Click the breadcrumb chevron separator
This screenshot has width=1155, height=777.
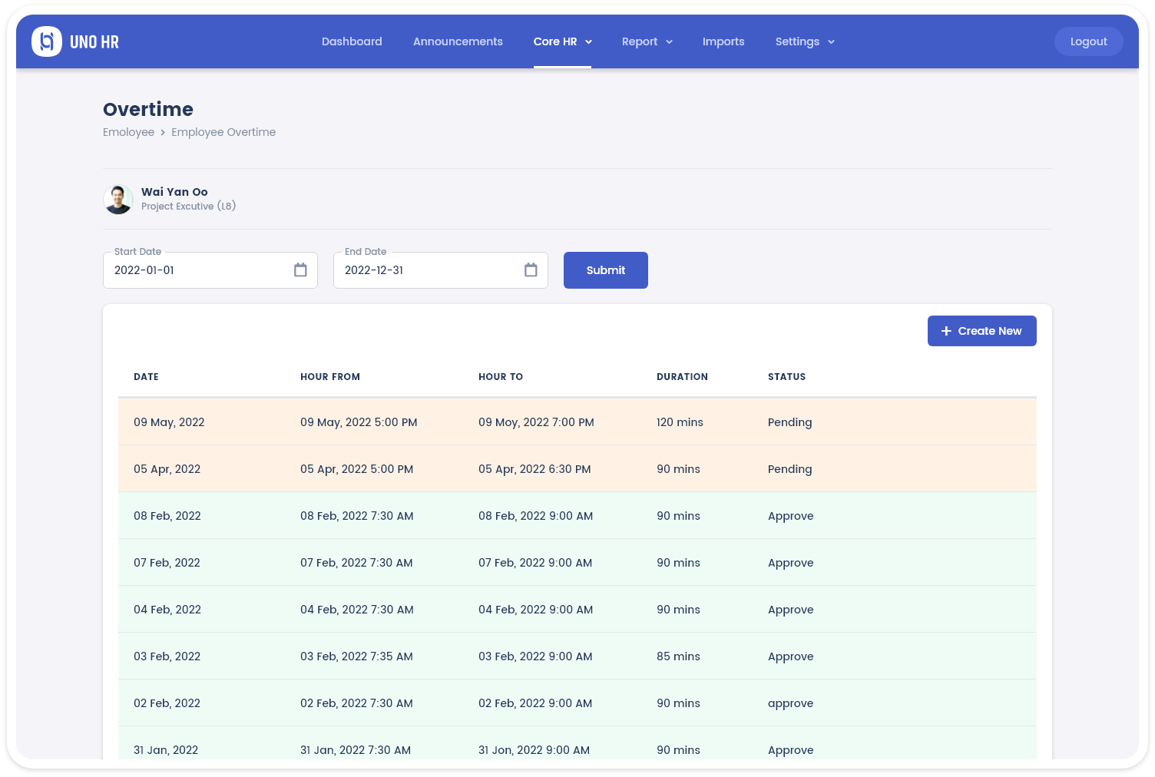point(163,133)
